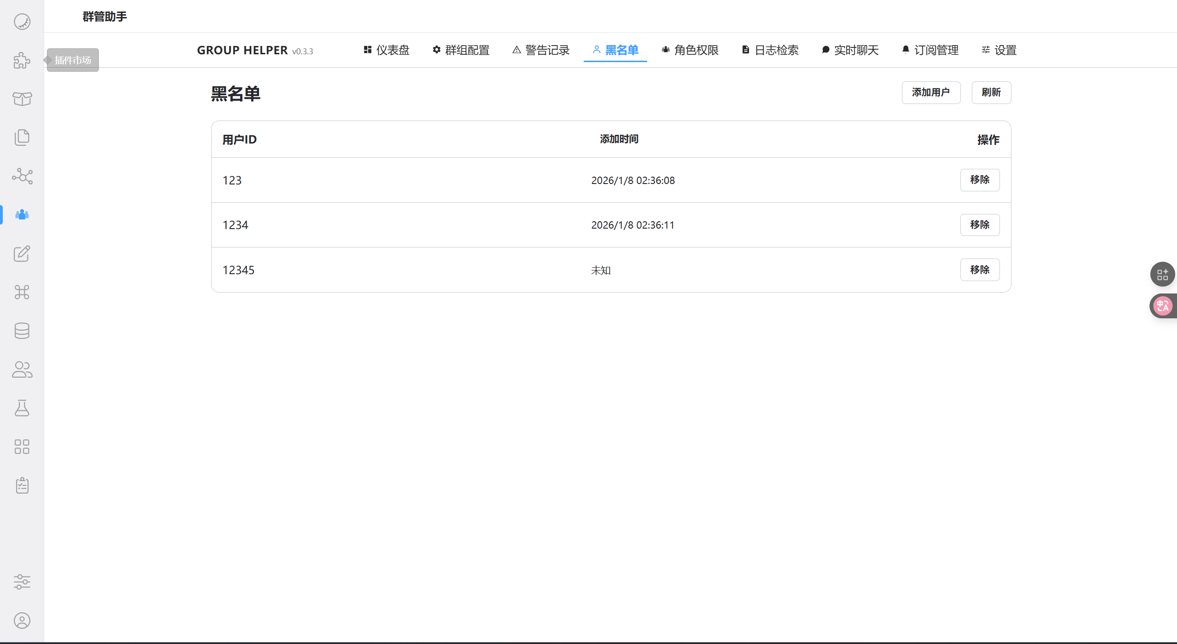Image resolution: width=1177 pixels, height=644 pixels.
Task: Click the dashboard gauge sidebar icon
Action: pos(22,22)
